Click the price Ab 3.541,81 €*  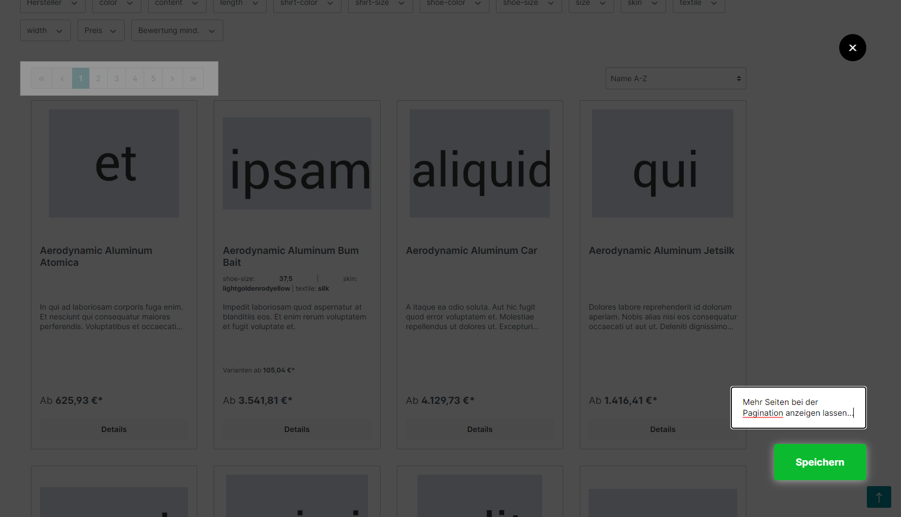258,401
